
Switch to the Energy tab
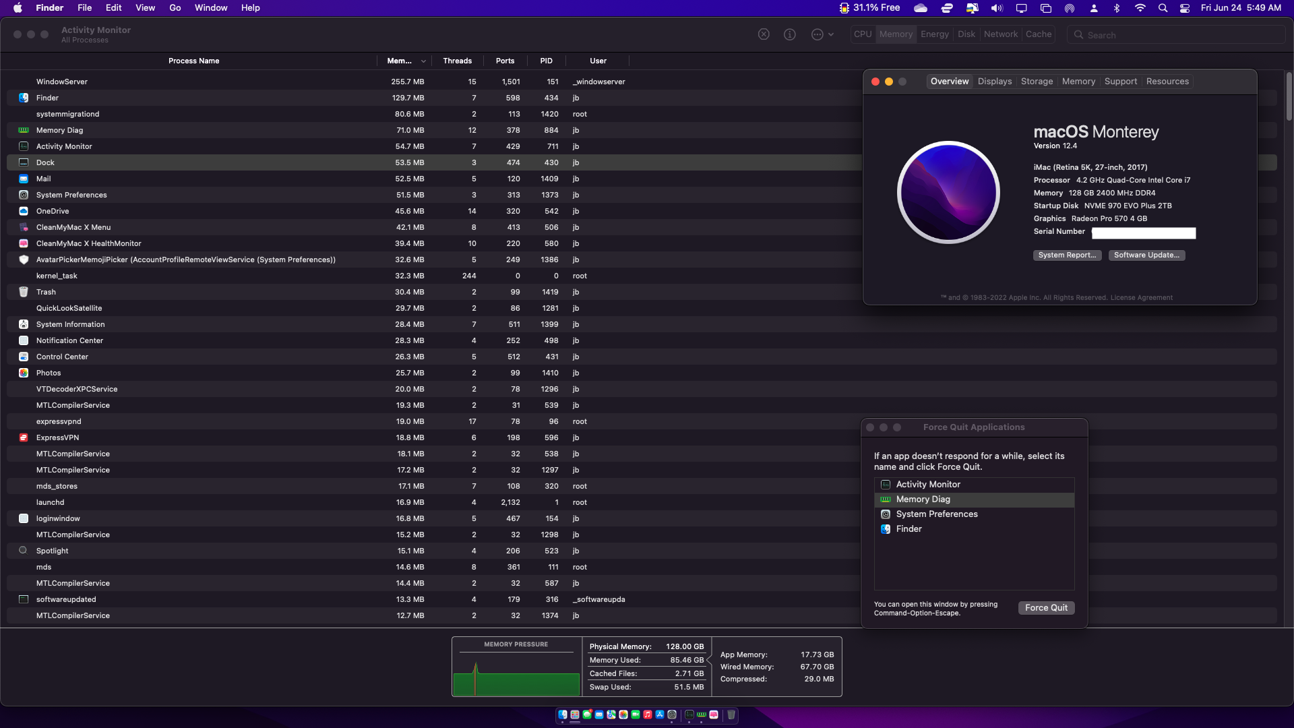tap(934, 34)
